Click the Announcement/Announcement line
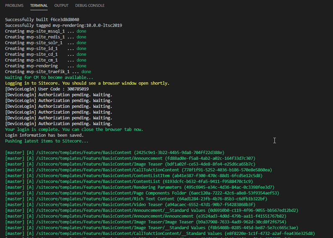 pyautogui.click(x=146, y=216)
